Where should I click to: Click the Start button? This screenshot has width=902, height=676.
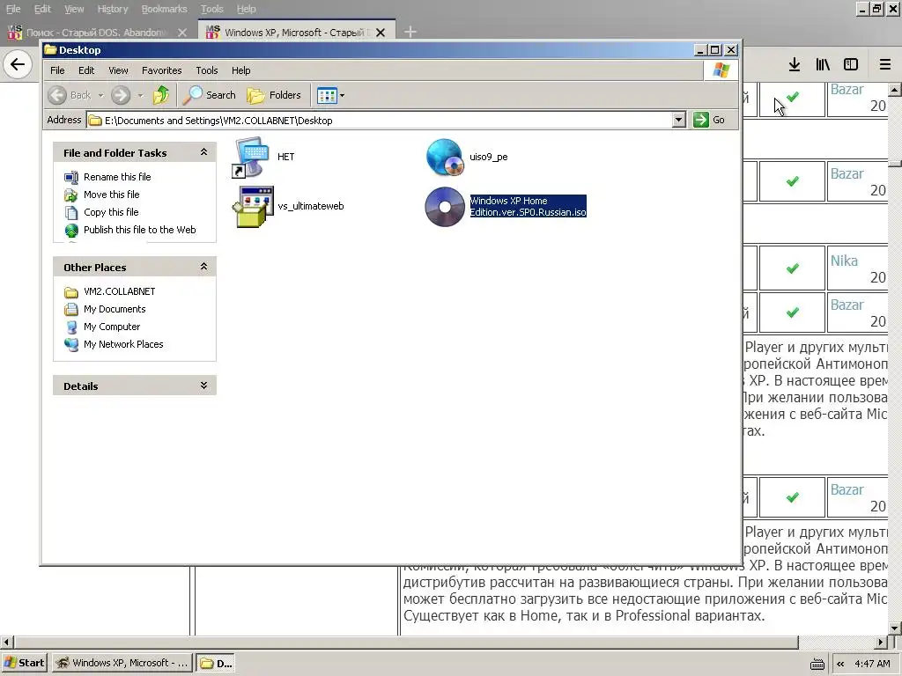pyautogui.click(x=24, y=663)
